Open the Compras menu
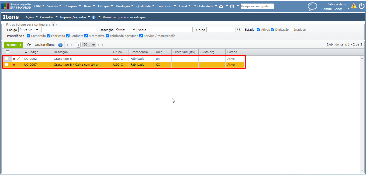This screenshot has height=175, width=366. 73,6
